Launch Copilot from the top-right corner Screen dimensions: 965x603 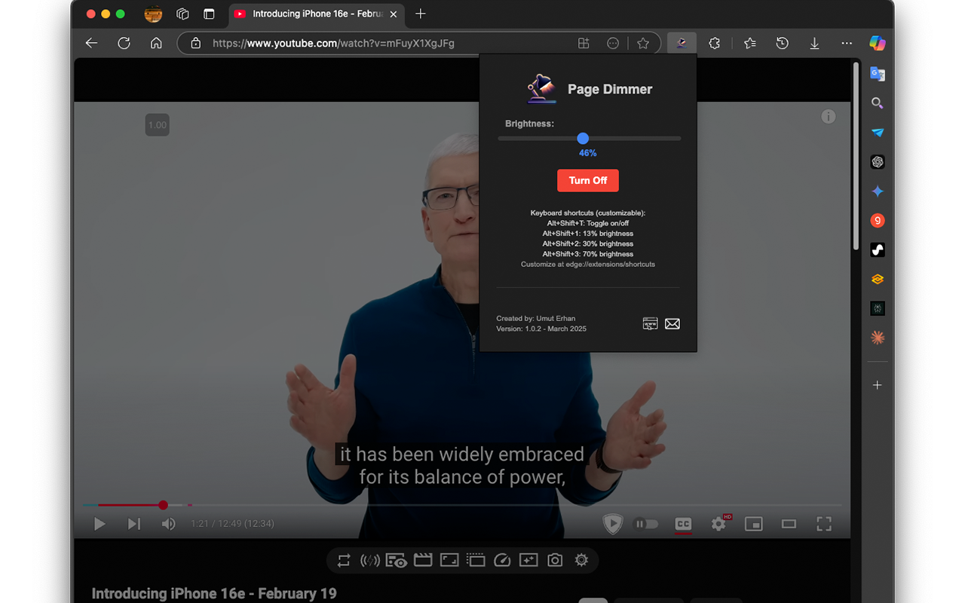tap(878, 44)
